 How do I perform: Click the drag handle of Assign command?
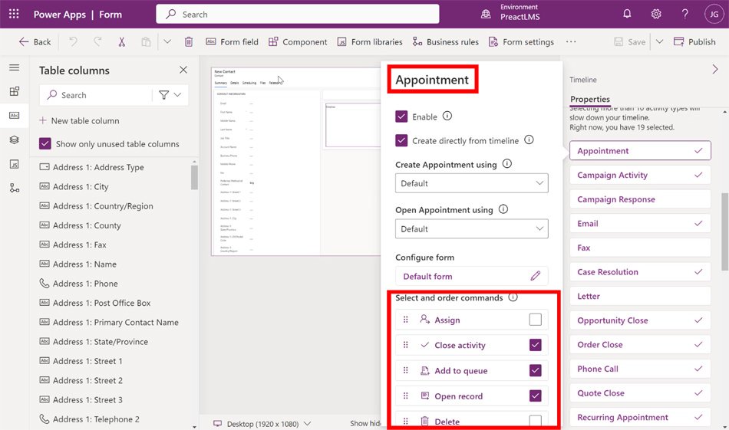click(x=406, y=320)
